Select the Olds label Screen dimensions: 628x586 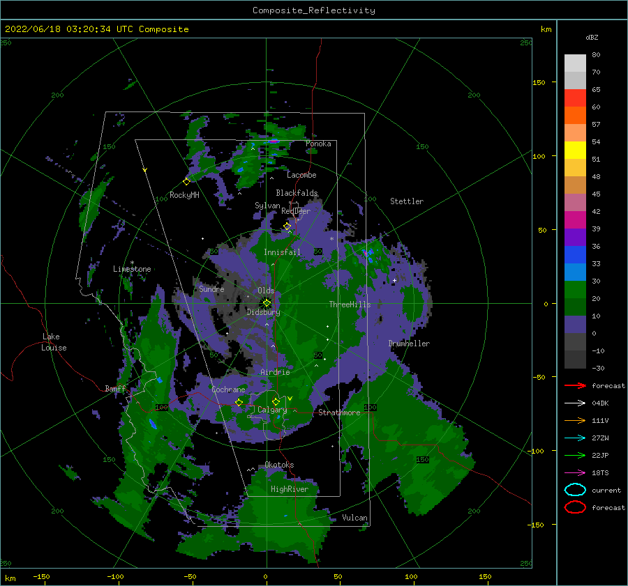click(x=266, y=291)
